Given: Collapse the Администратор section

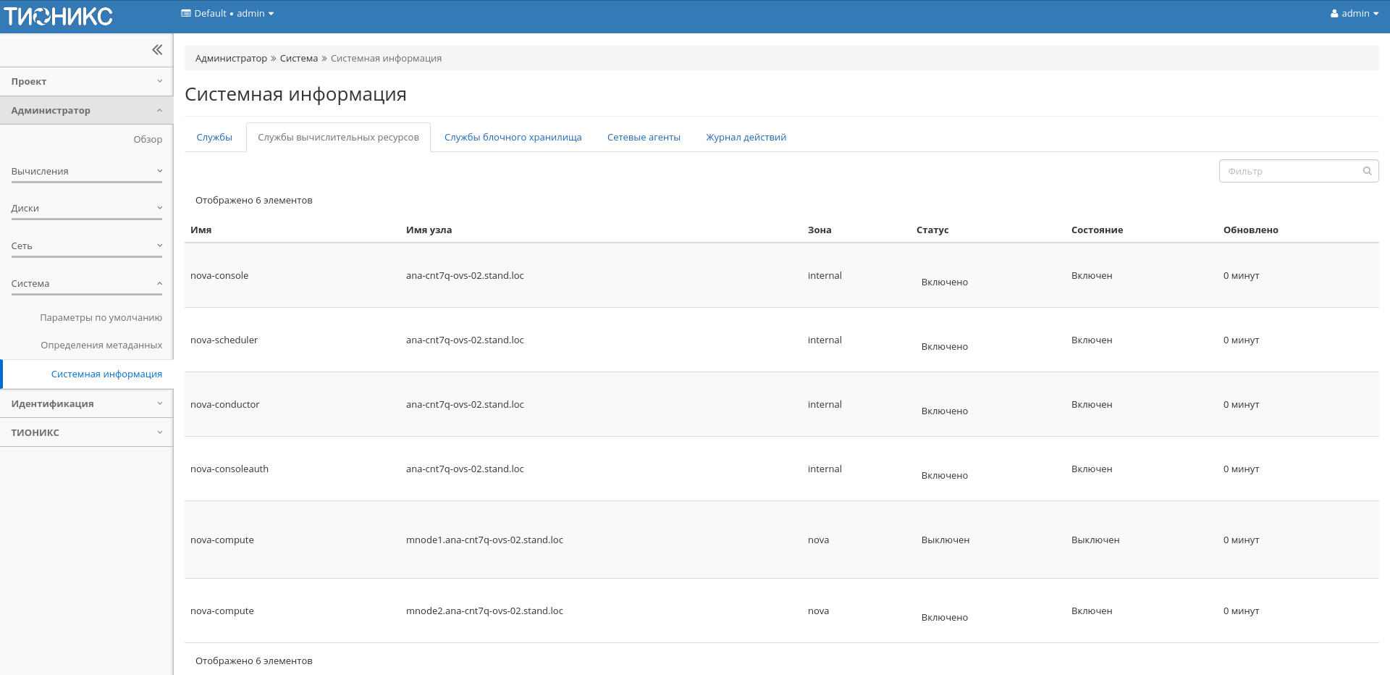Looking at the screenshot, I should pos(86,111).
